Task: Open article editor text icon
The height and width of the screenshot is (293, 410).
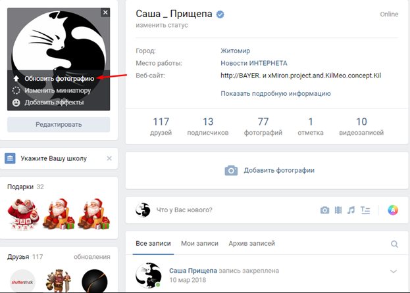Action: 365,210
